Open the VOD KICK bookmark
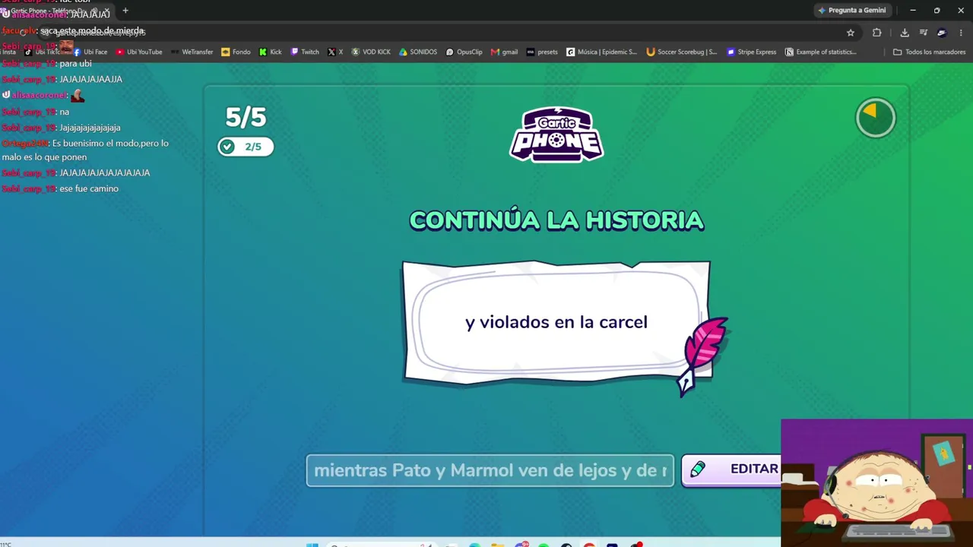 point(371,52)
